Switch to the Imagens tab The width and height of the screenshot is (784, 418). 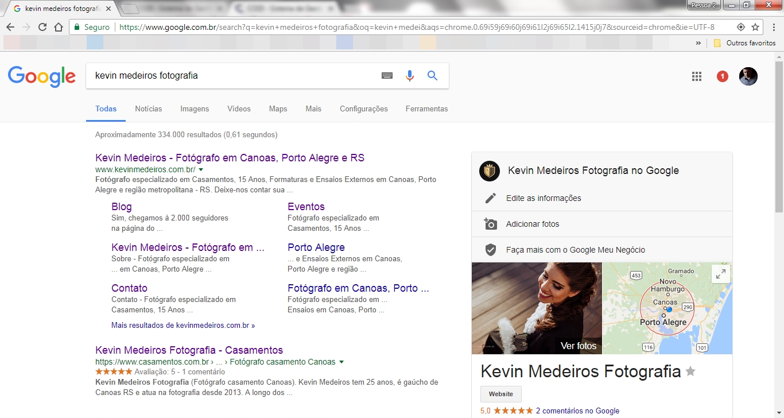click(x=195, y=109)
